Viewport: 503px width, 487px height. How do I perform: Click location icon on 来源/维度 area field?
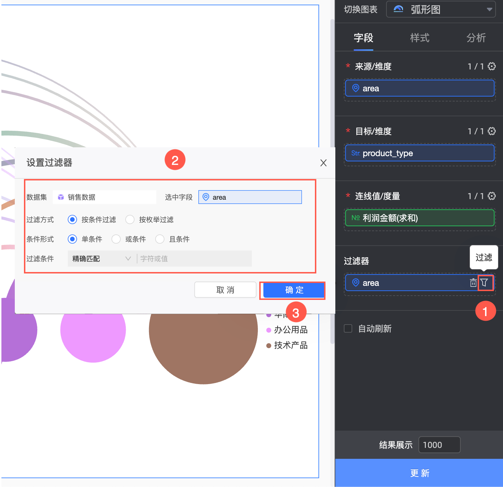pos(356,88)
